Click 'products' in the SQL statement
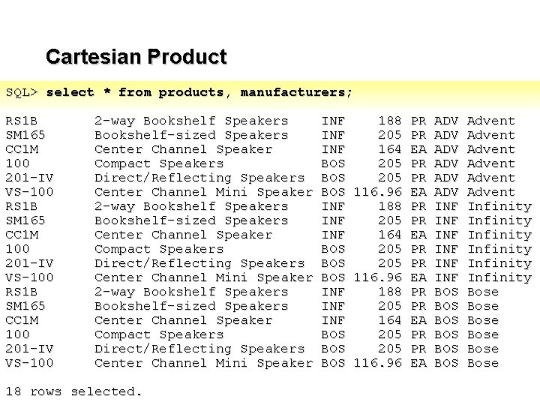The image size is (540, 405). pos(190,93)
